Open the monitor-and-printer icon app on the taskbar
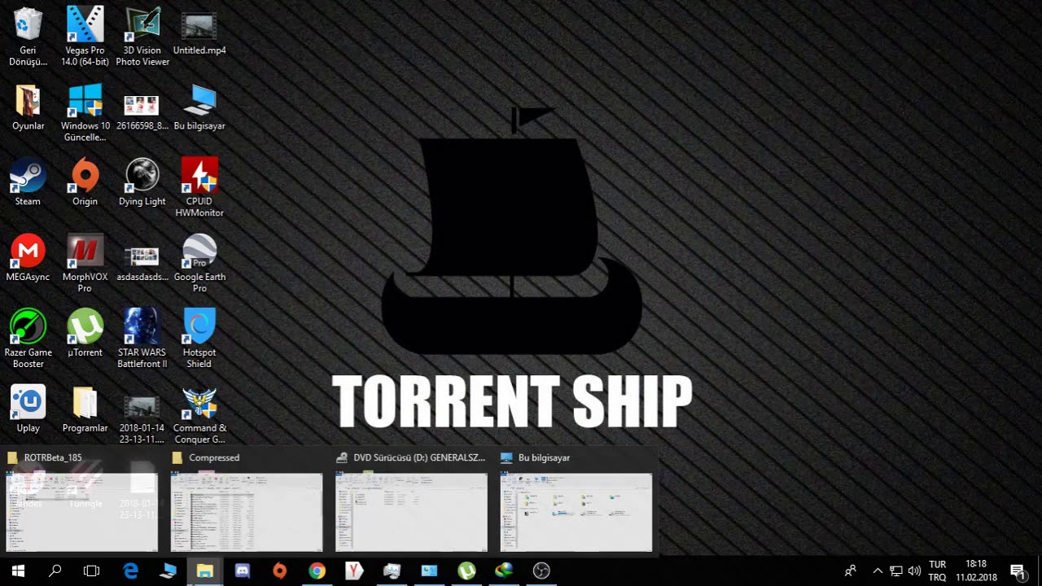This screenshot has height=586, width=1042. 392,571
